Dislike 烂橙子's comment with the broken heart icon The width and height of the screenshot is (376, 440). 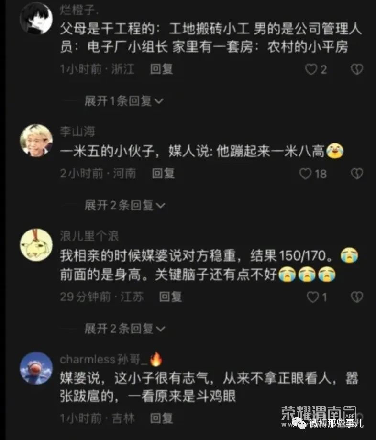[357, 69]
